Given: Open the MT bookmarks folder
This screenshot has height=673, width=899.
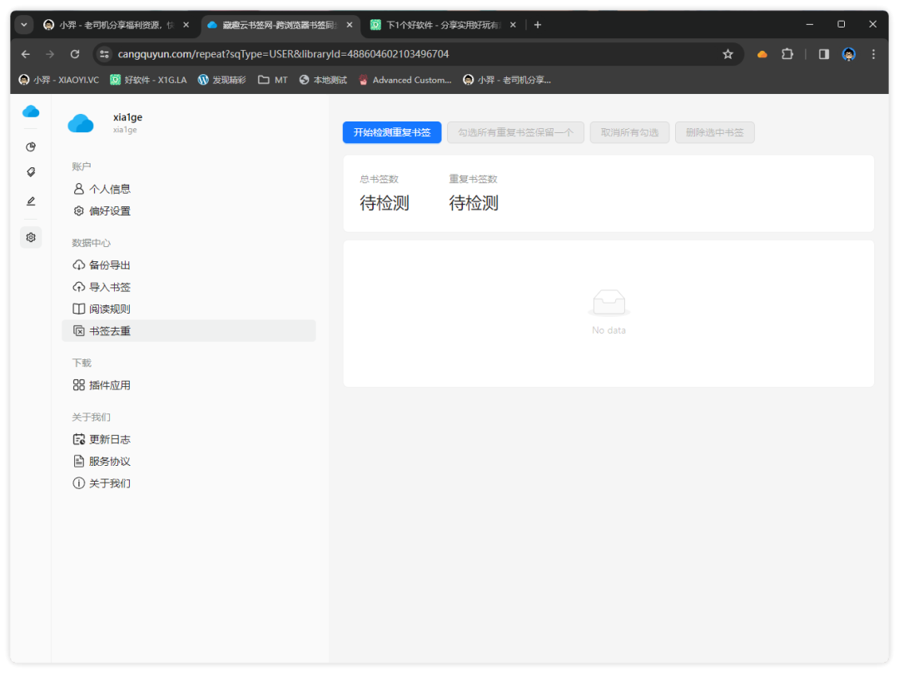Looking at the screenshot, I should [x=273, y=80].
